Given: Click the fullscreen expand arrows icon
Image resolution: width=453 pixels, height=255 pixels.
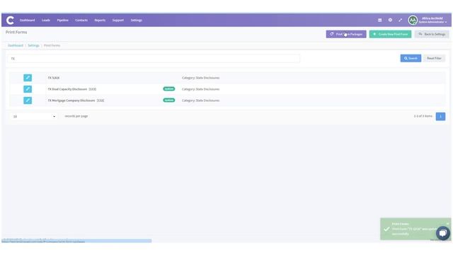Looking at the screenshot, I should [400, 20].
